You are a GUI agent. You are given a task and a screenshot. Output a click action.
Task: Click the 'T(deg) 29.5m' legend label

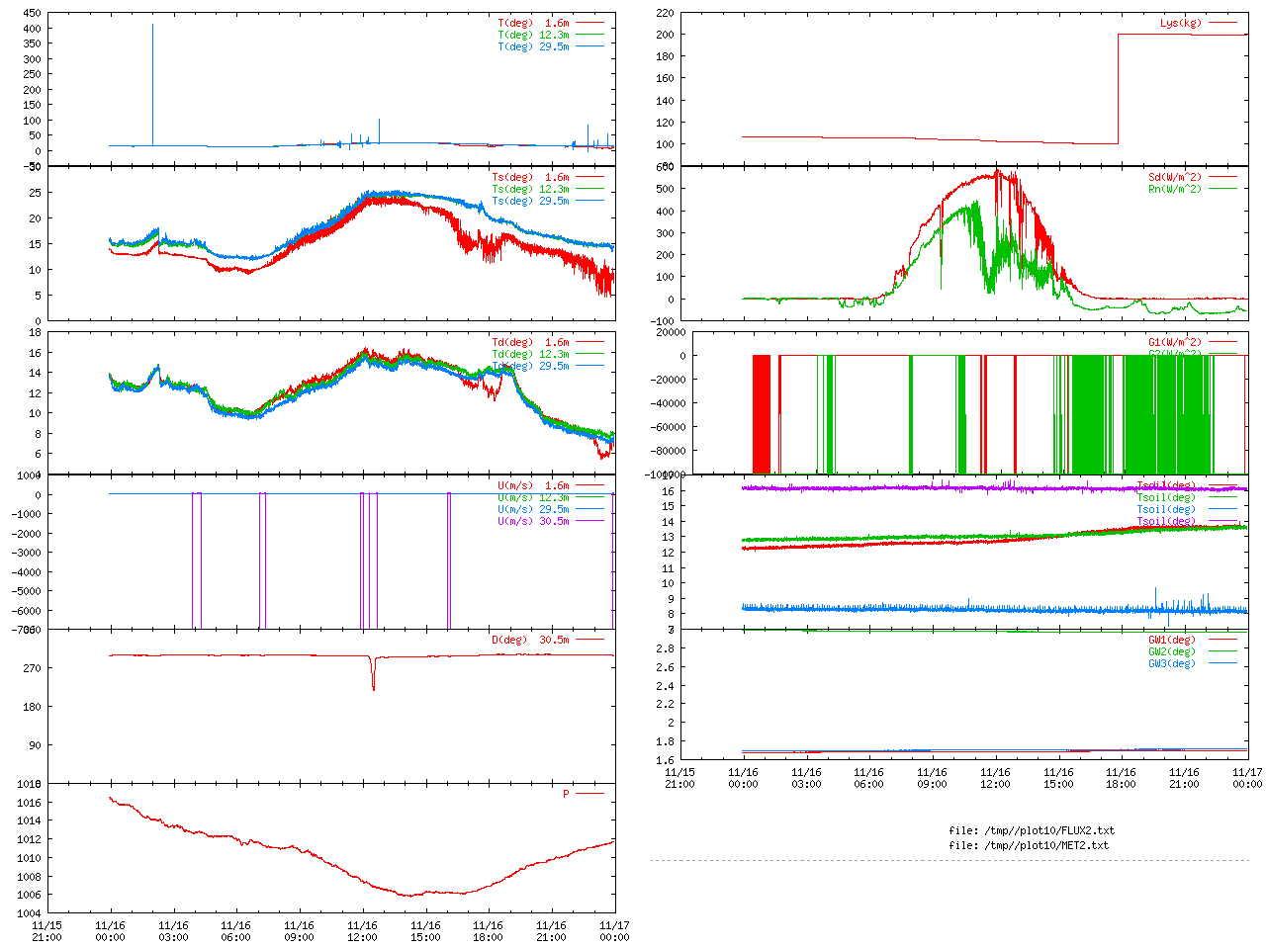tap(534, 46)
